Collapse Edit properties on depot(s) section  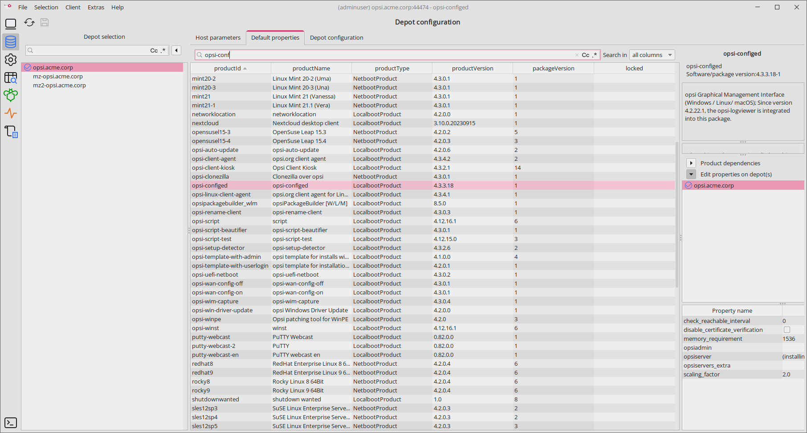(691, 174)
